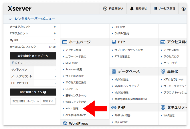Click the top メールアカウント count row
The image size is (190, 129).
[x=33, y=27]
